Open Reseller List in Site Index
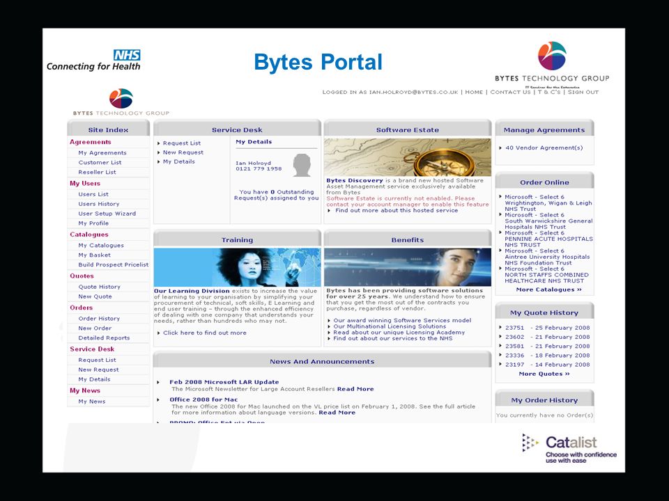 [97, 172]
